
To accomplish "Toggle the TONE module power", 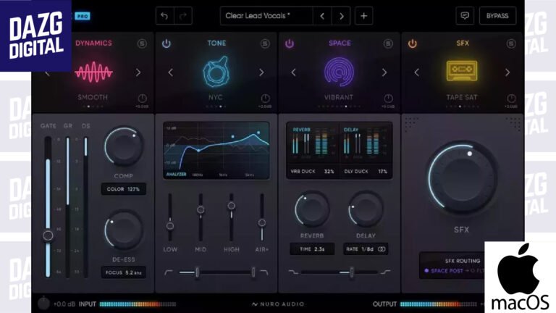I will (x=167, y=43).
